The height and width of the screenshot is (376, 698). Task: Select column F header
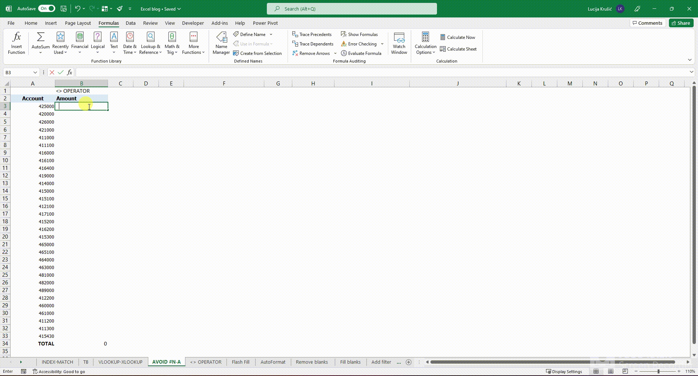224,83
